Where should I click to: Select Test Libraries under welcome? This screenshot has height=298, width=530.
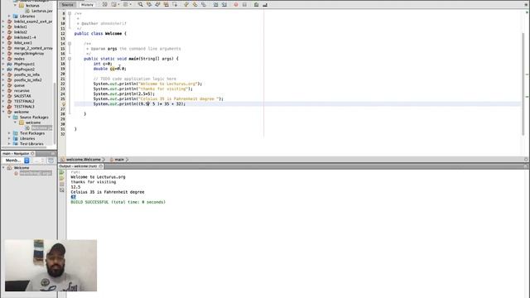point(31,144)
